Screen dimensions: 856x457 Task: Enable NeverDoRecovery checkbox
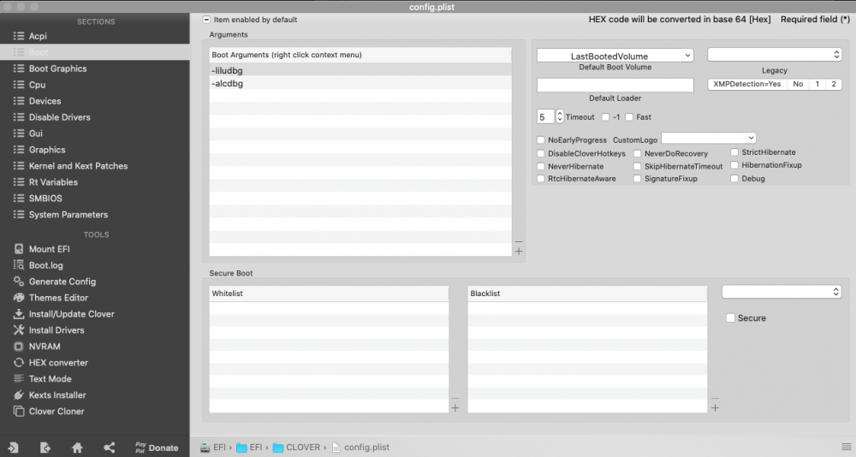click(637, 153)
